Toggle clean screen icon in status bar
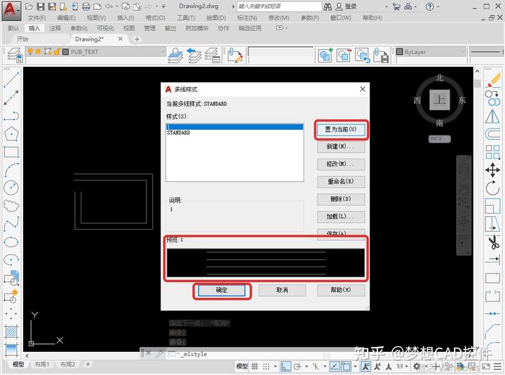 [x=486, y=367]
